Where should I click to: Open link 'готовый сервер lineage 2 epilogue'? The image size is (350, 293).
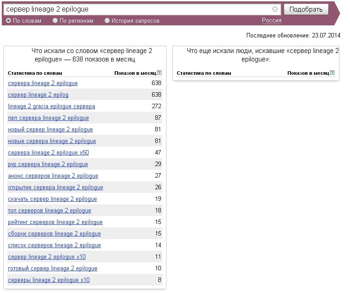pyautogui.click(x=52, y=269)
